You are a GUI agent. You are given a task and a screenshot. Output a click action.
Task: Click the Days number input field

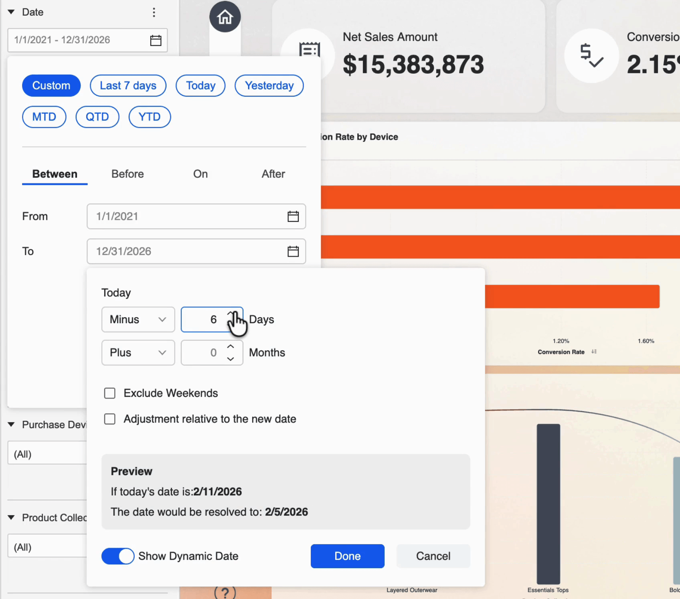pyautogui.click(x=204, y=320)
